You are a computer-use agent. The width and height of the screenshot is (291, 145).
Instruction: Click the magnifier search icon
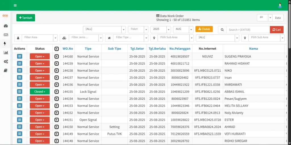click(222, 30)
